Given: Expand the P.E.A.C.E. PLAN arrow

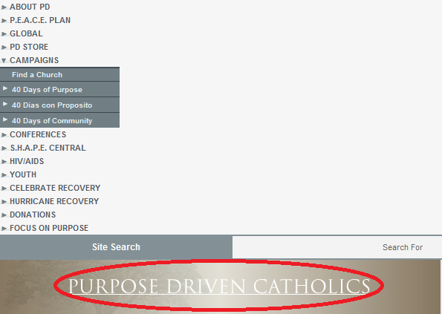Looking at the screenshot, I should [x=4, y=21].
